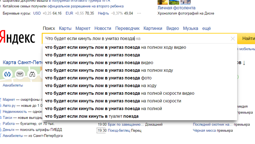Select the suggestion 'что будет если кинуть лом в унитаз поезда' with no extra words

point(140,55)
